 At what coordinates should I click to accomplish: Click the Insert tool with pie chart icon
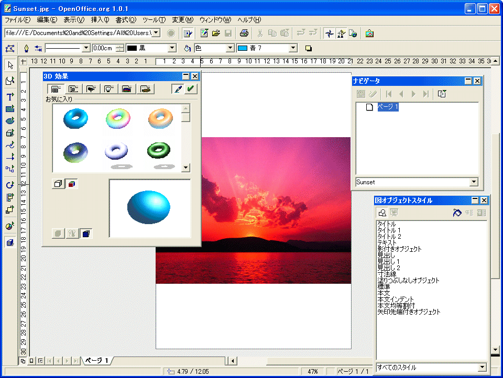click(x=10, y=226)
